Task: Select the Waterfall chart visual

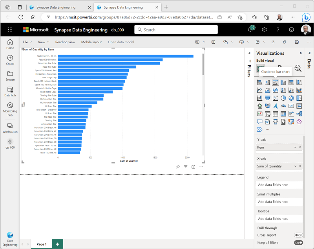Action: click(259, 98)
